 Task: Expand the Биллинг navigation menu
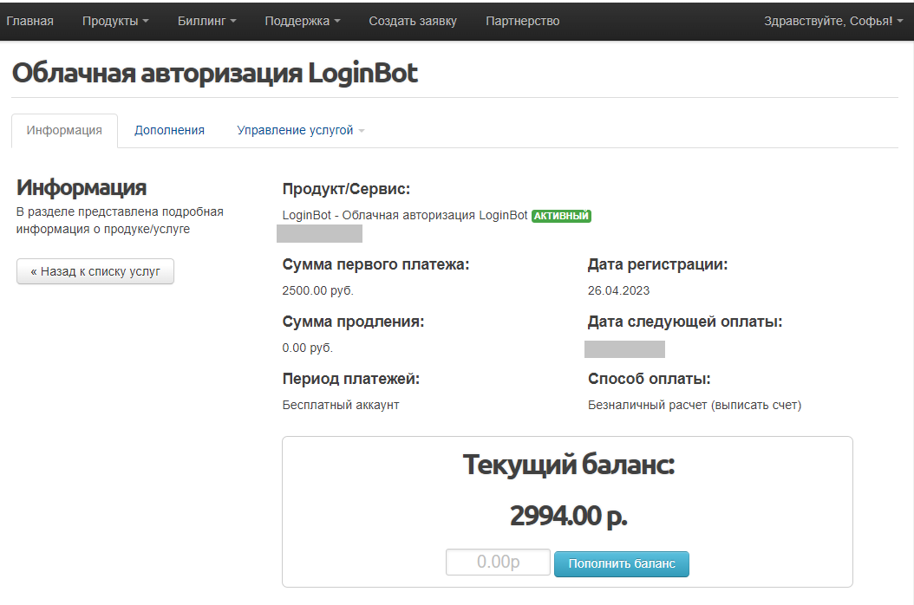coord(206,21)
